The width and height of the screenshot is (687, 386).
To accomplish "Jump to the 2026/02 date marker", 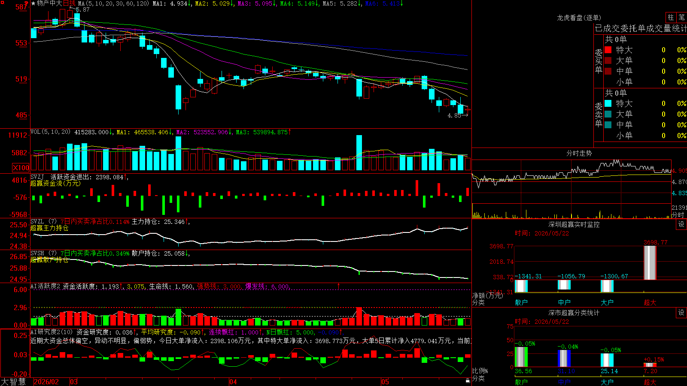I will pos(46,382).
